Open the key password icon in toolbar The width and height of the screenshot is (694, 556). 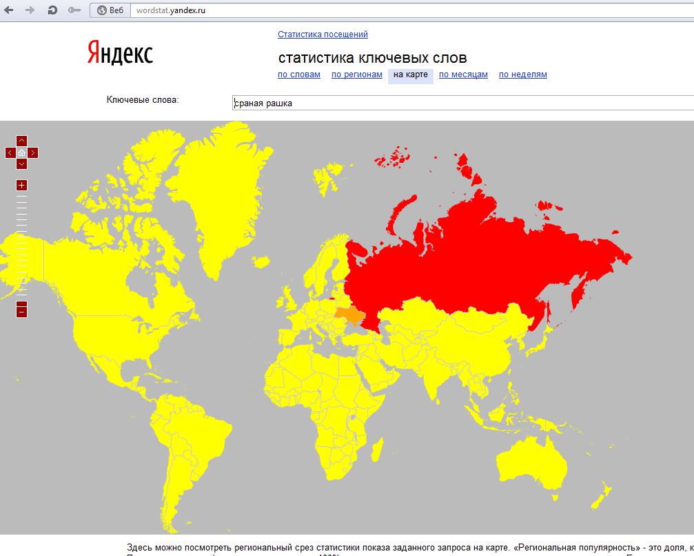(x=74, y=10)
